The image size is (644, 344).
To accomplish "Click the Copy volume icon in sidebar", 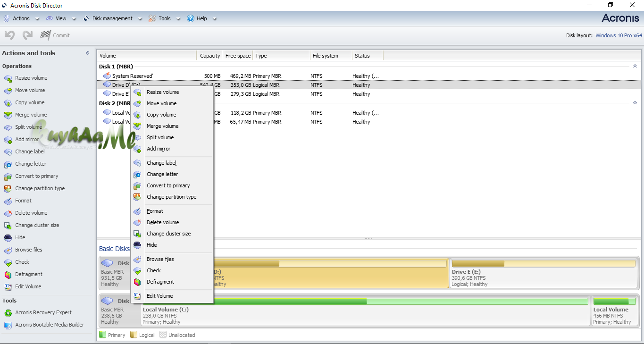I will pos(8,103).
